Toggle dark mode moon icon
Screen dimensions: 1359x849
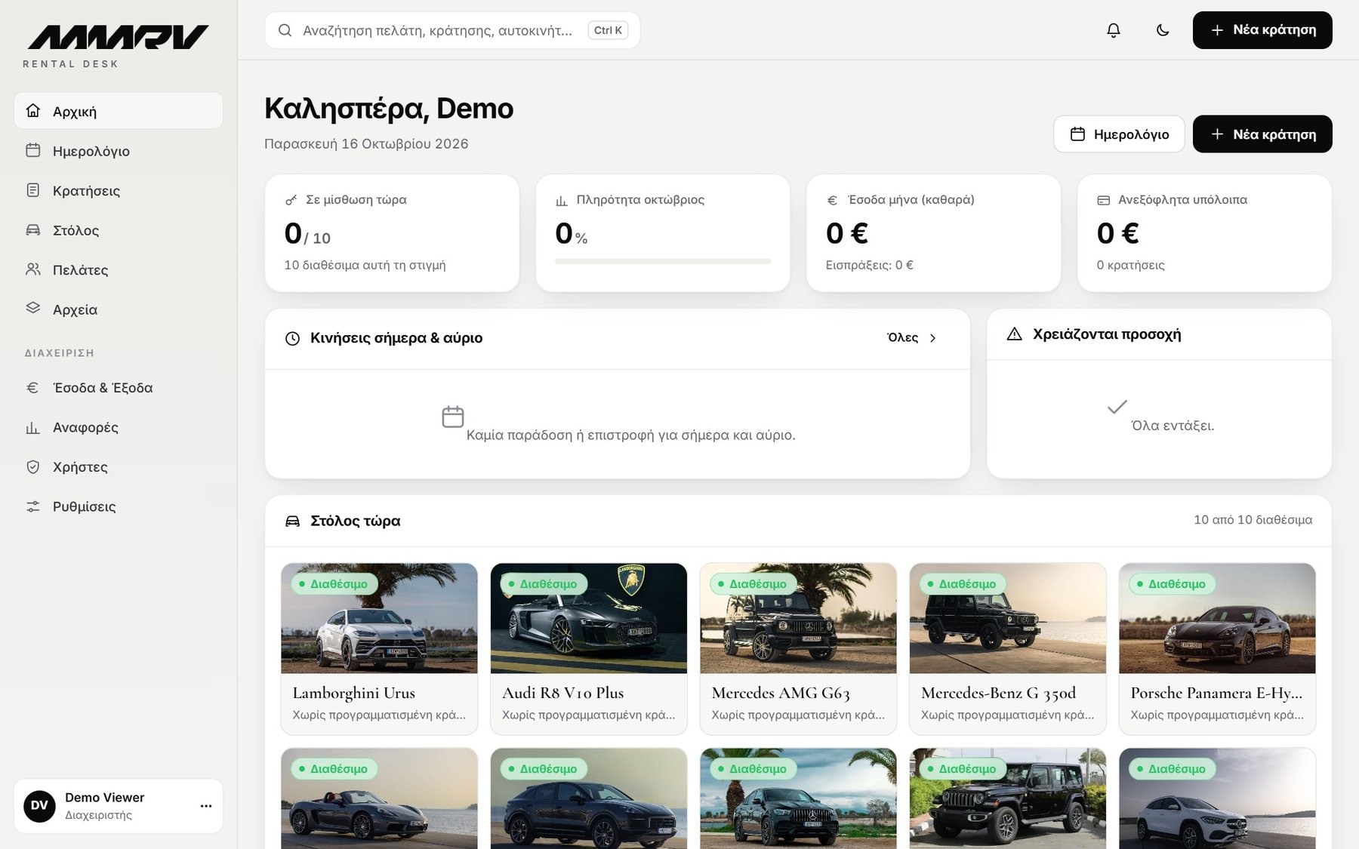[1163, 30]
